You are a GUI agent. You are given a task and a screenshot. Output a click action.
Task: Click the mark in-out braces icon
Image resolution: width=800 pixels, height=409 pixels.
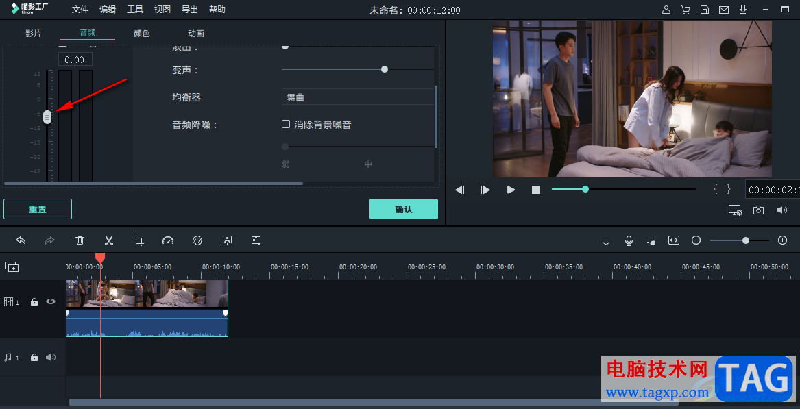722,189
